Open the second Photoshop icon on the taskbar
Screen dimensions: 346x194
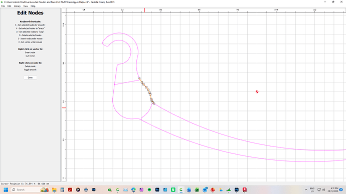pos(237,189)
